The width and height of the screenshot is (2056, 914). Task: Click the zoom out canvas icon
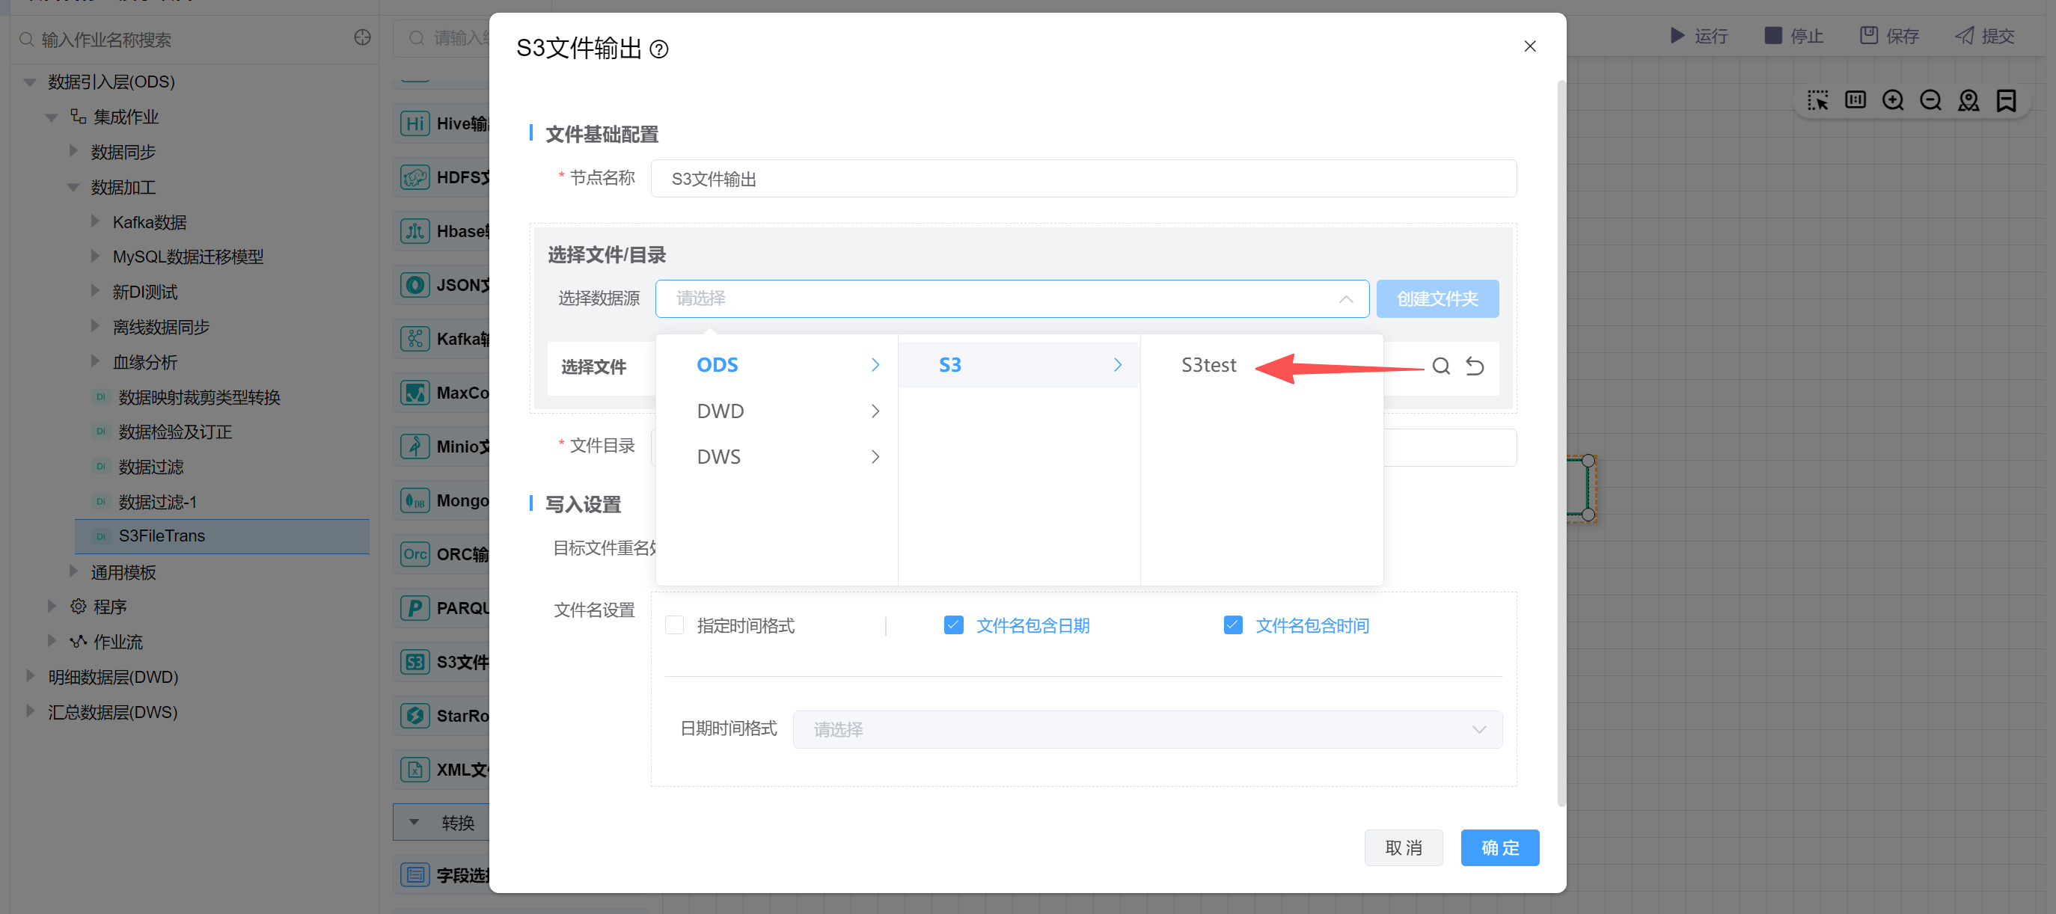[1930, 100]
